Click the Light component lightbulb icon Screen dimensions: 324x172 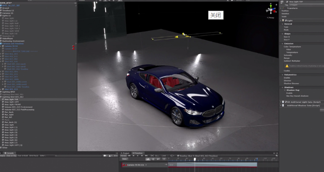pyautogui.click(x=283, y=21)
